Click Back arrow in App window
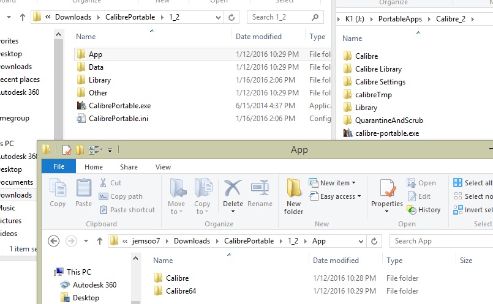Image resolution: width=493 pixels, height=304 pixels. pyautogui.click(x=54, y=241)
